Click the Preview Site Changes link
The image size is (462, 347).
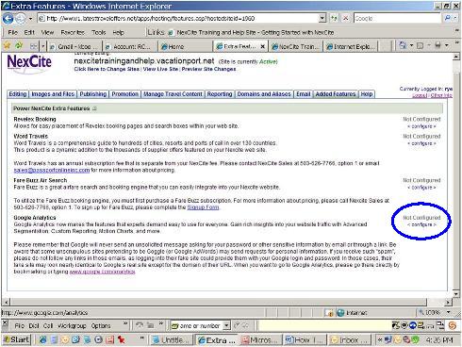point(208,69)
